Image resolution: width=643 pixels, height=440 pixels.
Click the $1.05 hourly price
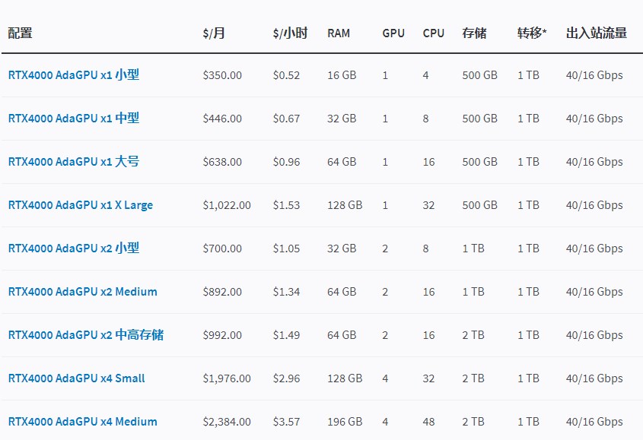click(x=287, y=248)
